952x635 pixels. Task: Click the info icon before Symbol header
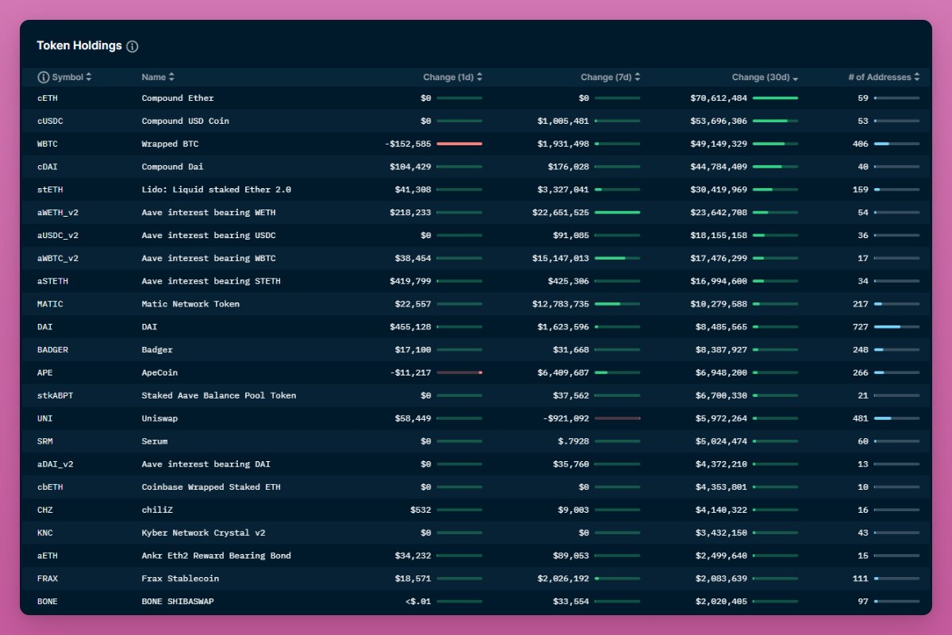click(44, 77)
